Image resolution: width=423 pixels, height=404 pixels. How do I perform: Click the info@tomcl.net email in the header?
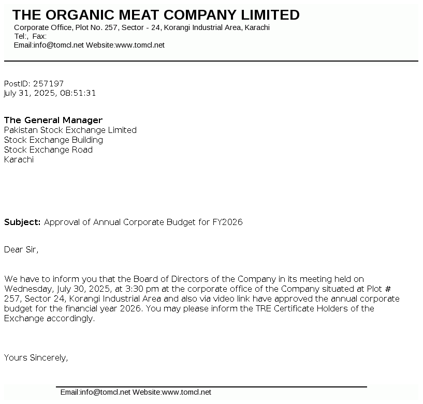coord(59,45)
